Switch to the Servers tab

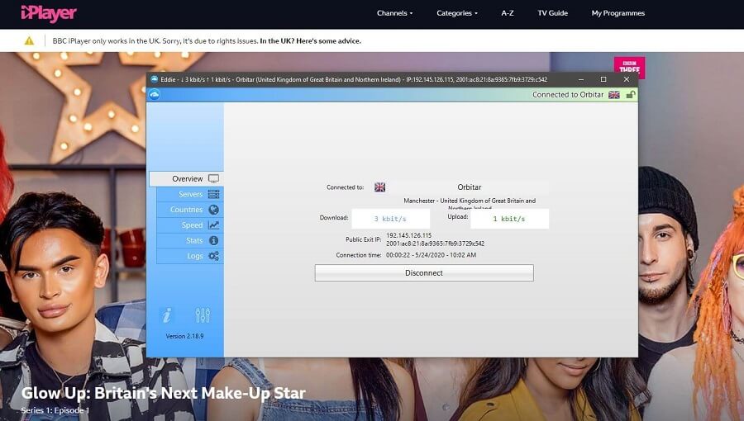pos(190,194)
